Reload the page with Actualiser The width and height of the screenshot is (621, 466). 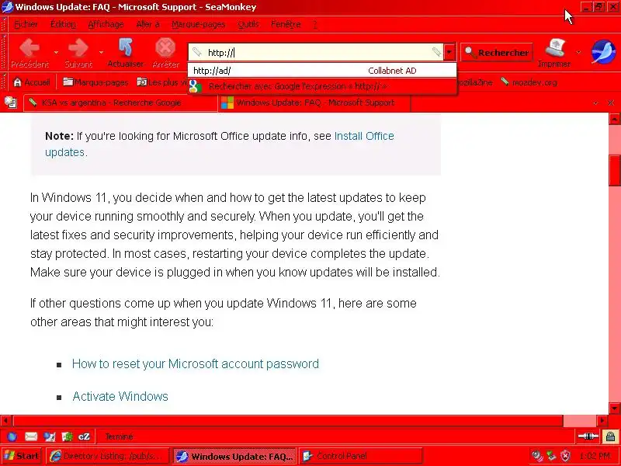click(125, 53)
